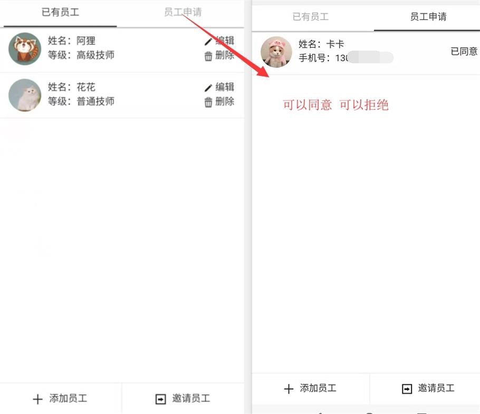Viewport: 480px width, 414px height.
Task: Tap 邀请员工 button in left panel
Action: click(x=183, y=398)
